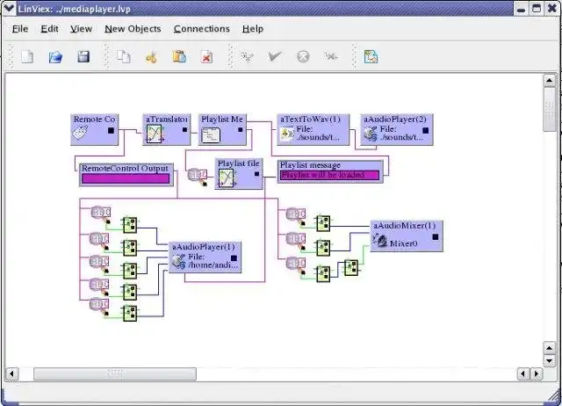This screenshot has height=406, width=562.
Task: Select the aAudioPlayer(1) block speaker icon
Action: coord(178,261)
